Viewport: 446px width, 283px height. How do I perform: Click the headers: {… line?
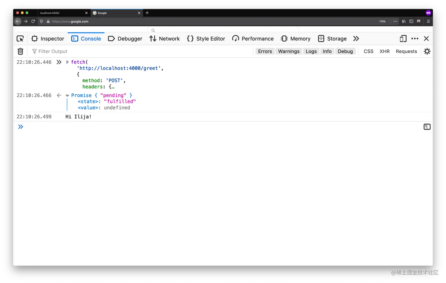pyautogui.click(x=99, y=87)
